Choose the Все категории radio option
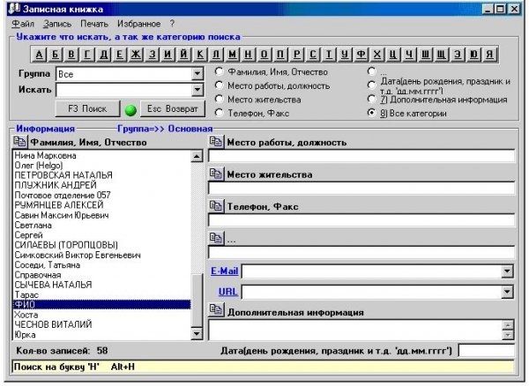Screen dimensions: 529x386 tap(371, 114)
